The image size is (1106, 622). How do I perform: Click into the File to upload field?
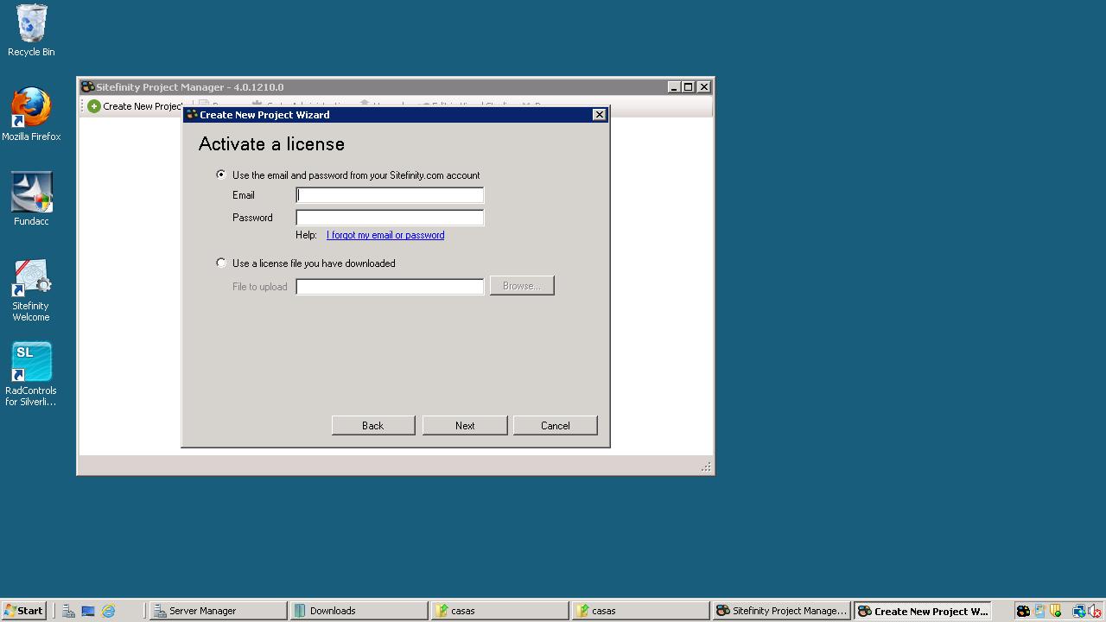pyautogui.click(x=390, y=287)
